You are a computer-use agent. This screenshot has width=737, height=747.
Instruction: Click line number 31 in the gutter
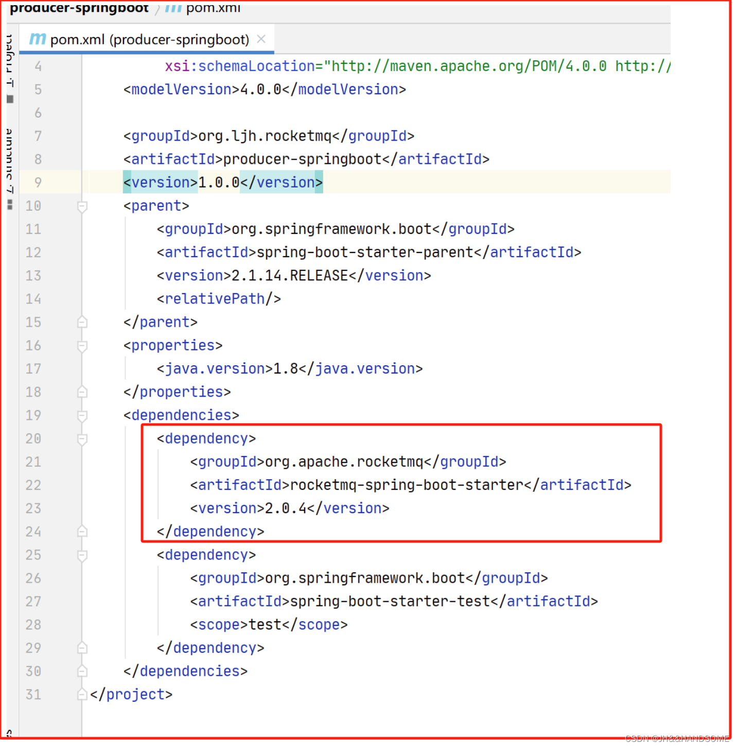pyautogui.click(x=33, y=694)
